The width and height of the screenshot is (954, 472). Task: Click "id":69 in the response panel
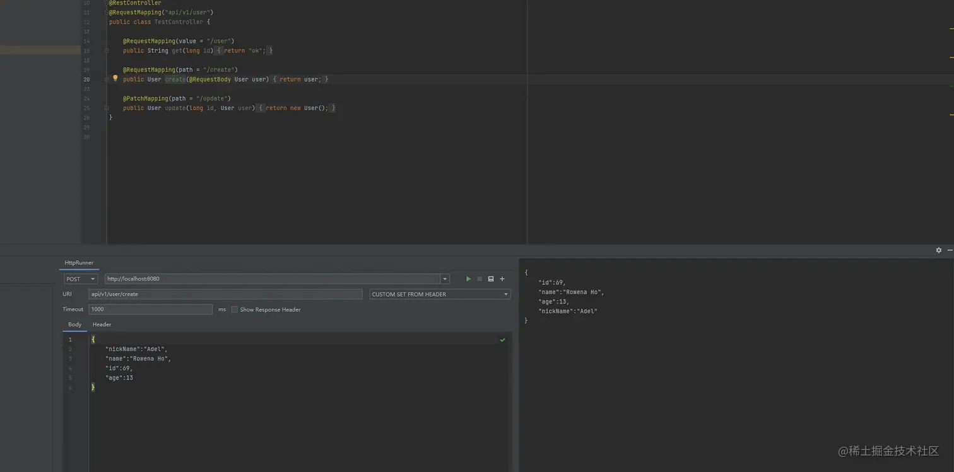coord(552,283)
